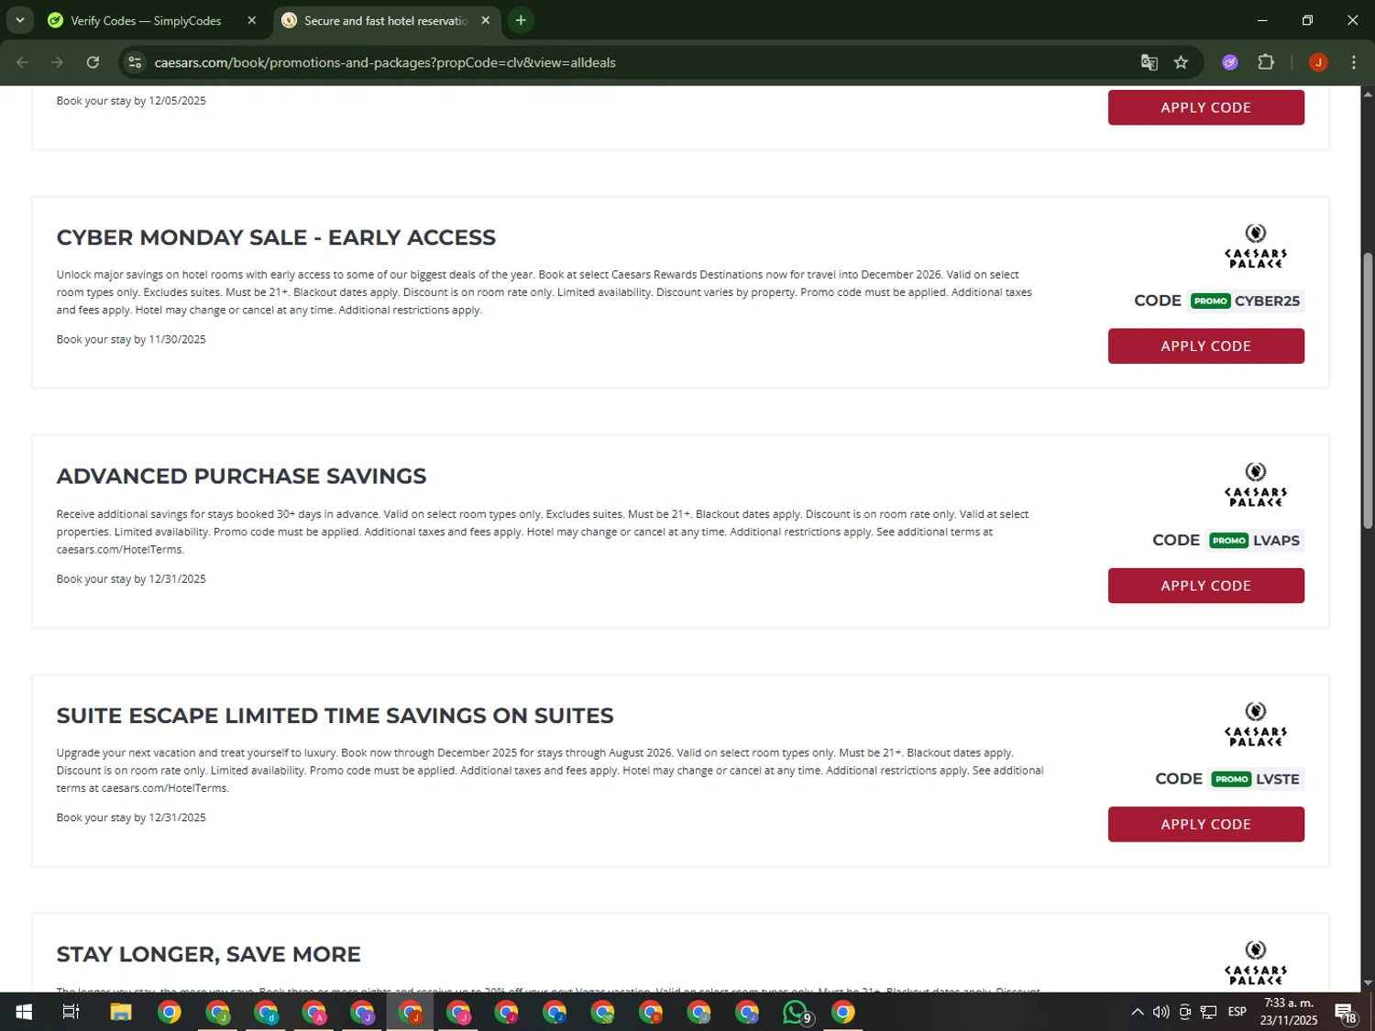The height and width of the screenshot is (1031, 1375).
Task: Click Caesars Palace logo in Advanced Purchase card
Action: [x=1256, y=486]
